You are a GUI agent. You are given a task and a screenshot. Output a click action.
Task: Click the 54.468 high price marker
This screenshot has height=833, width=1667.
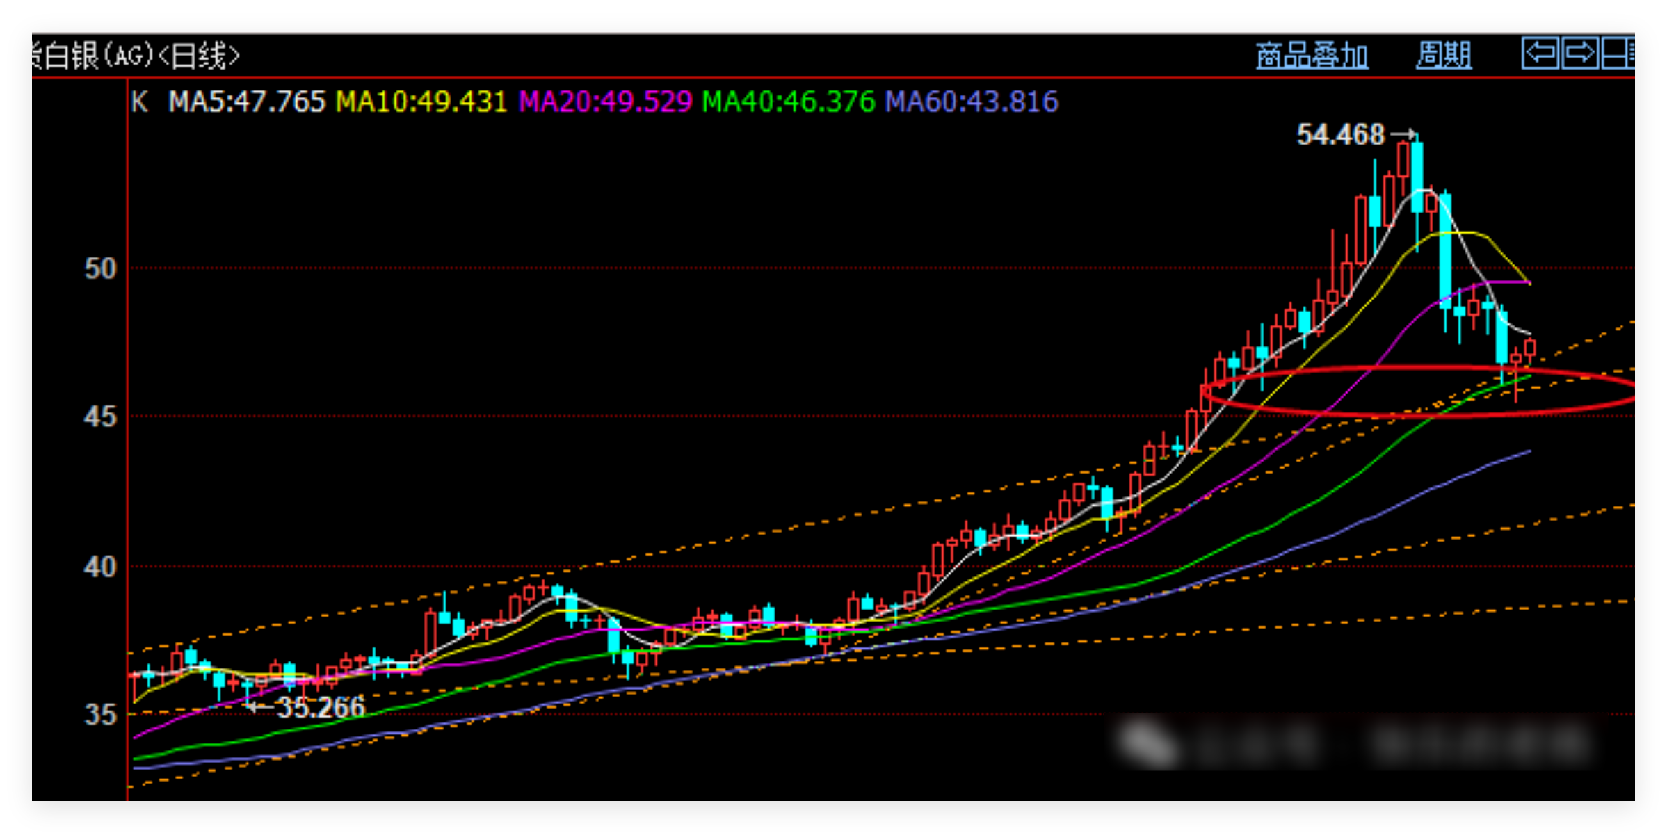1340,135
